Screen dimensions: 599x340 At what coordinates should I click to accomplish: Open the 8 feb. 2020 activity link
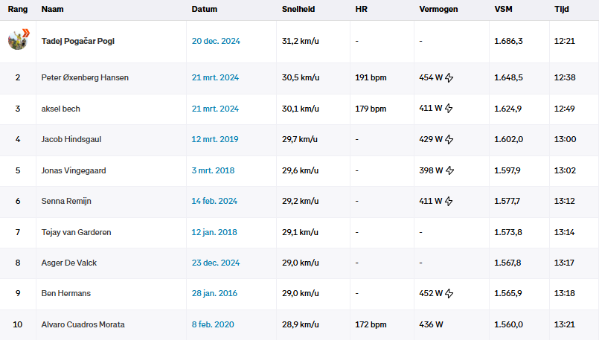click(x=213, y=324)
